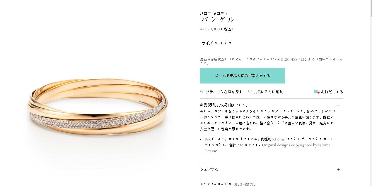Click メールで商品入荷のご案内をする button
Image resolution: width=372 pixels, height=186 pixels.
point(243,76)
